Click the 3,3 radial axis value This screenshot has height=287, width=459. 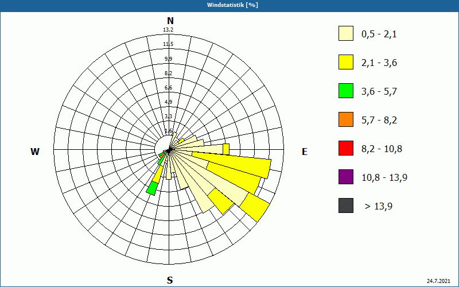(x=168, y=117)
